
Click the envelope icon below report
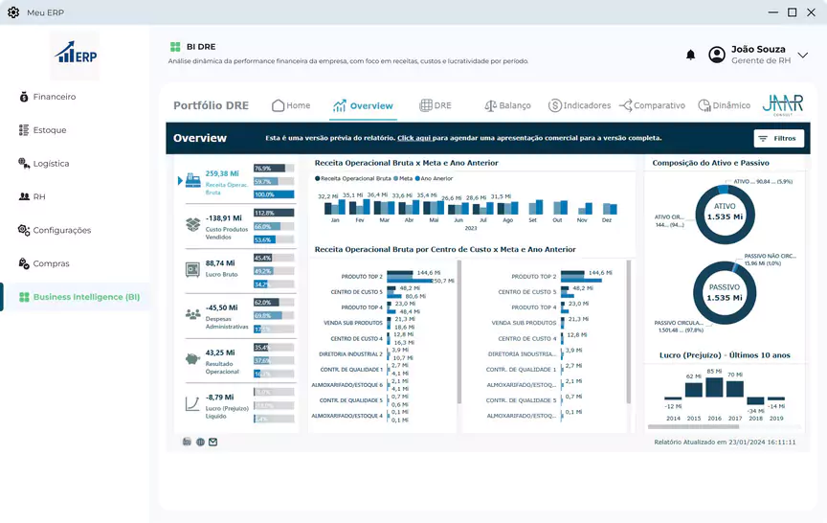coord(213,442)
